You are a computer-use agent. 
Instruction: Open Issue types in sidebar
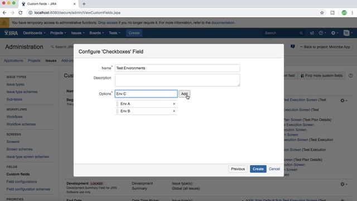tap(15, 84)
